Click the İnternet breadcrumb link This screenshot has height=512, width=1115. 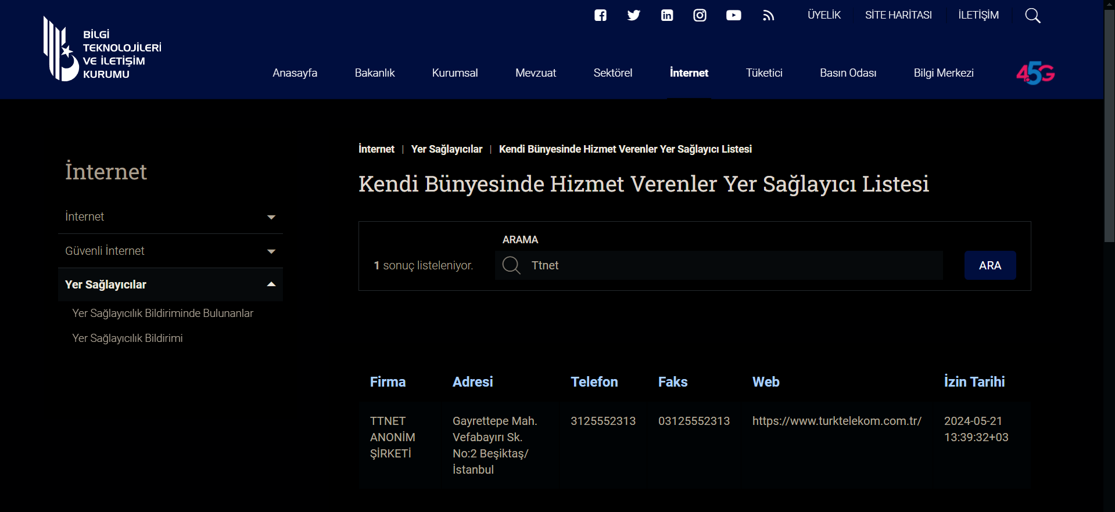(x=377, y=149)
